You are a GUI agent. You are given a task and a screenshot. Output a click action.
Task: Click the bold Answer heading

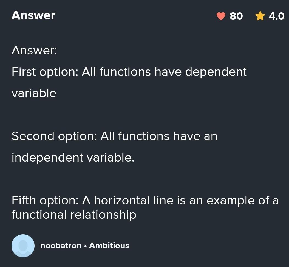pos(33,15)
